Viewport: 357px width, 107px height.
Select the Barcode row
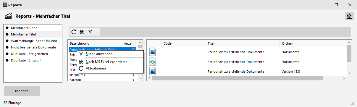click(102, 80)
